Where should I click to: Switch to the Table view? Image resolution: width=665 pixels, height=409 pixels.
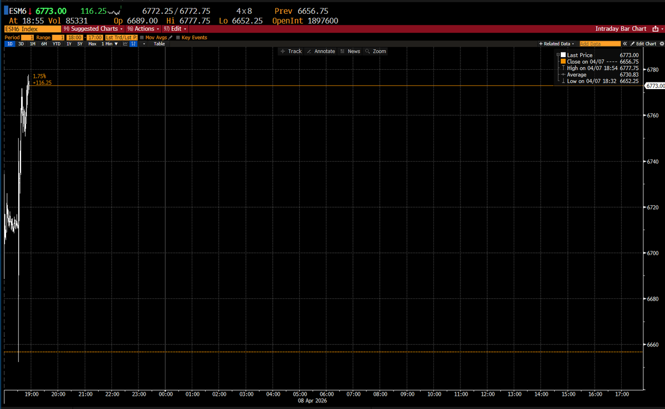tap(159, 44)
